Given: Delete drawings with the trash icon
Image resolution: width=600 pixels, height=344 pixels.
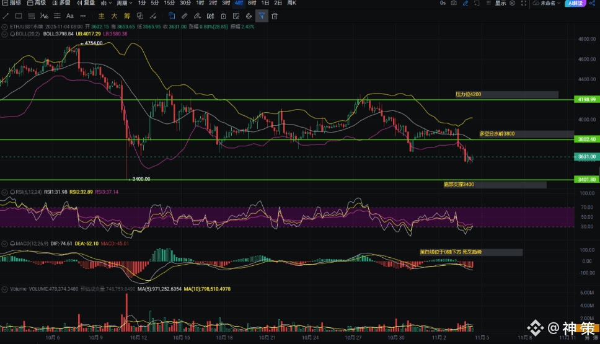Looking at the screenshot, I should point(274,15).
